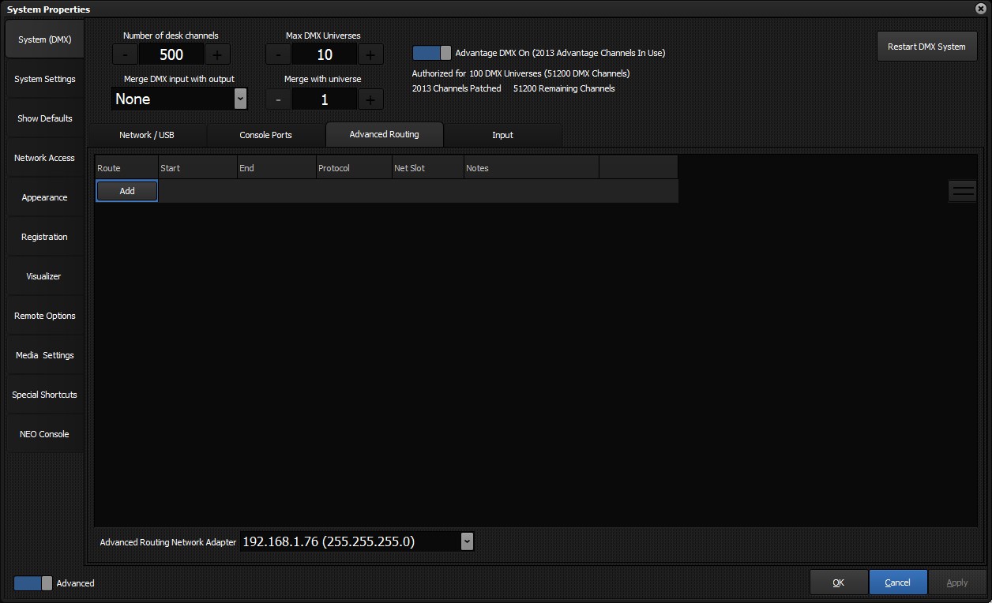
Task: Increase Merge with universe value
Action: coord(370,99)
